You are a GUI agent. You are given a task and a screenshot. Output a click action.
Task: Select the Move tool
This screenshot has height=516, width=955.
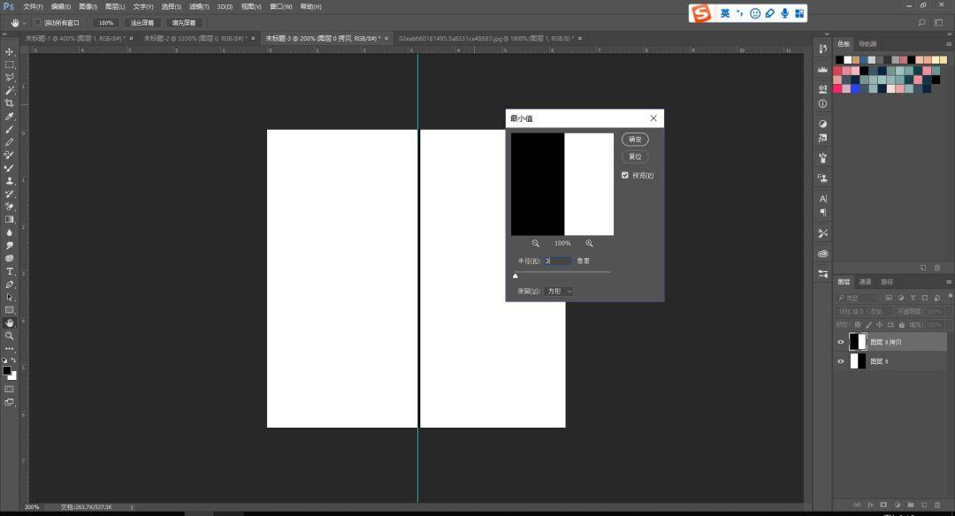click(x=9, y=52)
